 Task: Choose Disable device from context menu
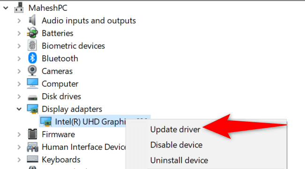tap(176, 145)
